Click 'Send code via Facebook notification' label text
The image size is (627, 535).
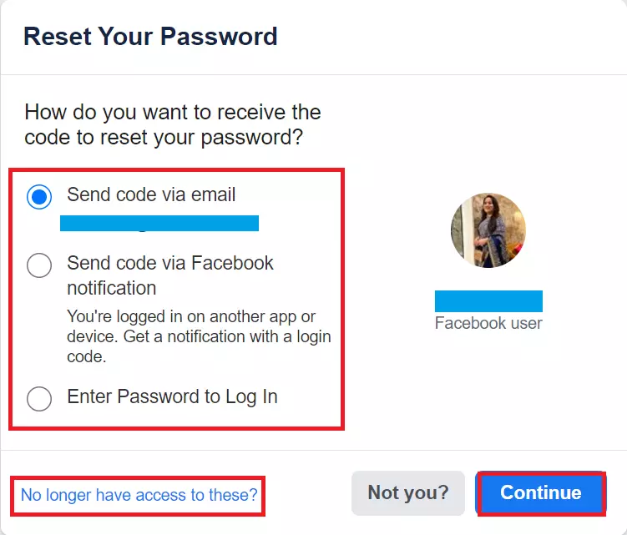click(x=170, y=263)
